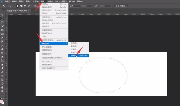Select the Ellipse shape tool
Screen dimensions: 180x106
(x=2, y=83)
